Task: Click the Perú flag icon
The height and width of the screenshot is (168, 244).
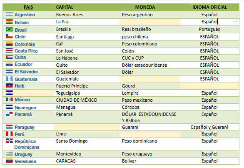Action: (9, 134)
